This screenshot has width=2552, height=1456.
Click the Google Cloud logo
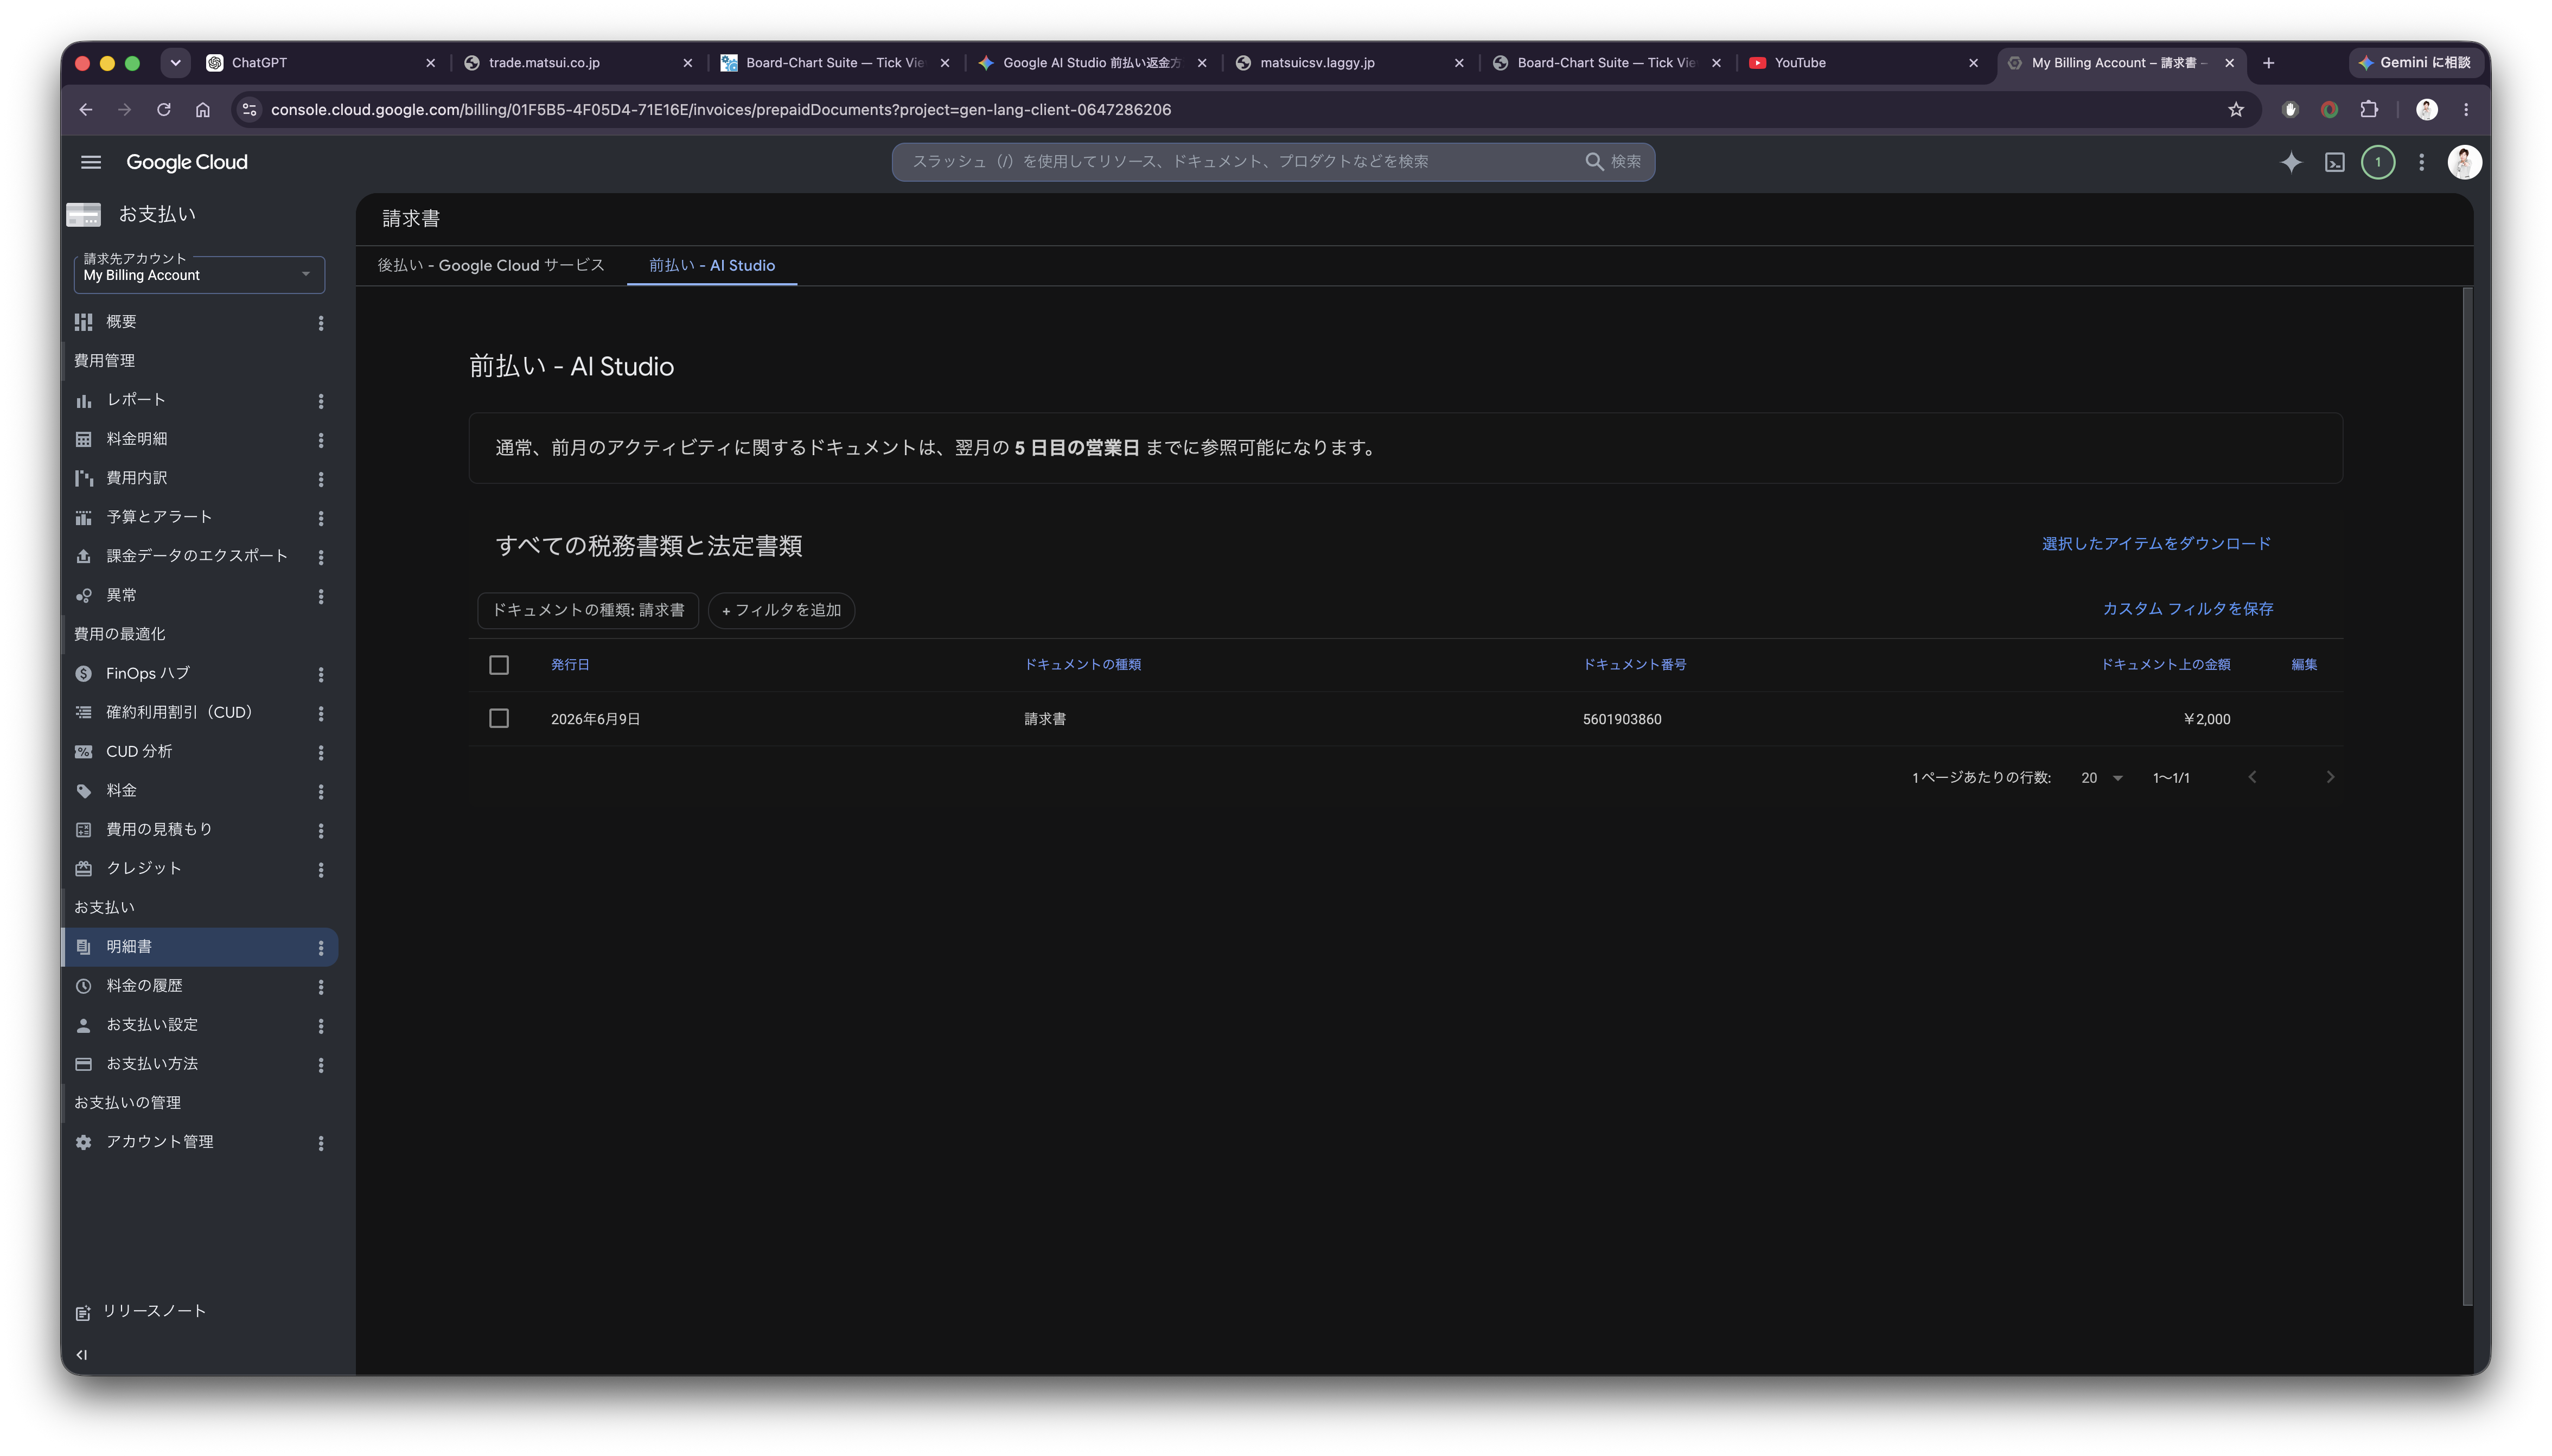tap(187, 162)
